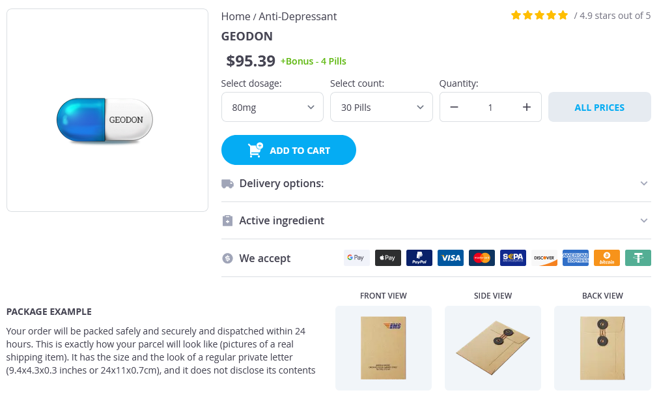The image size is (659, 399).
Task: Decrease quantity with the minus button
Action: coord(455,108)
